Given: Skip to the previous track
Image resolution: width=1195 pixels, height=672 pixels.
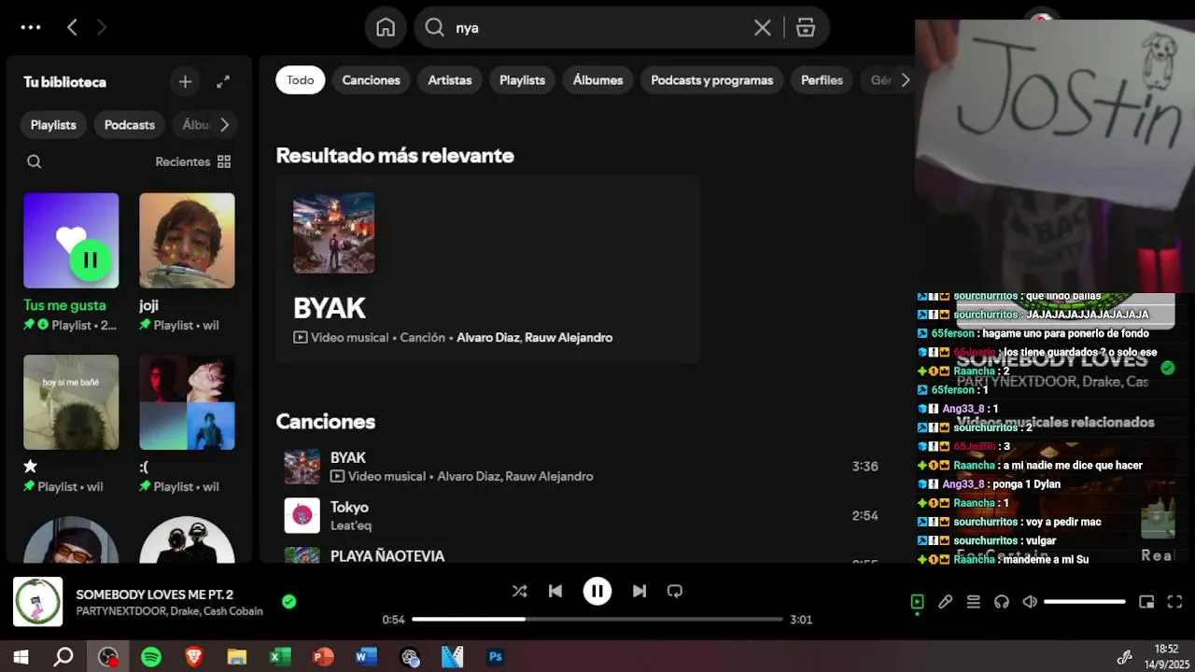Looking at the screenshot, I should pos(555,591).
